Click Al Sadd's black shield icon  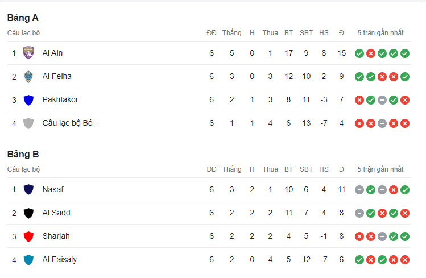point(28,213)
